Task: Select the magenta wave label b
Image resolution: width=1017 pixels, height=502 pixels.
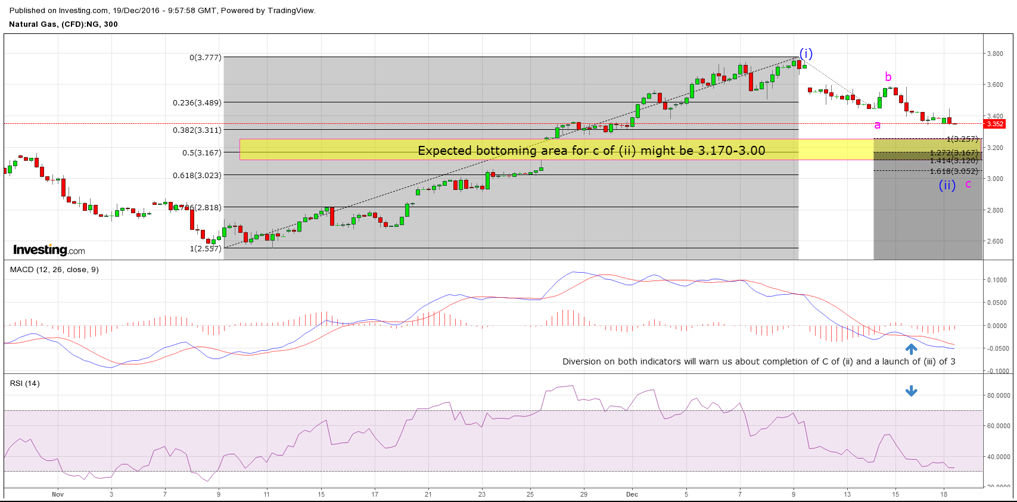Action: 888,76
